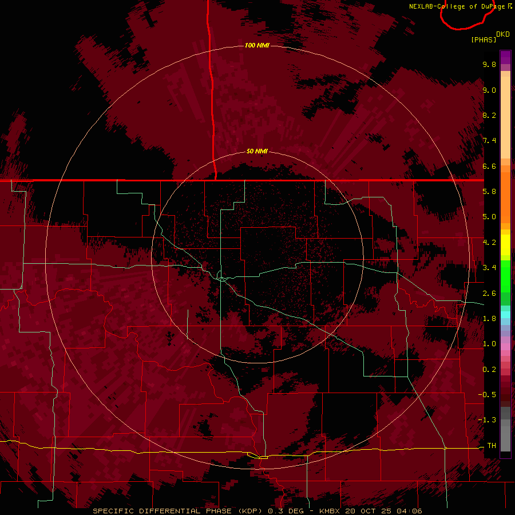The image size is (515, 515).
Task: Click the NEXLAB-College of DuPage label
Action: (x=458, y=6)
